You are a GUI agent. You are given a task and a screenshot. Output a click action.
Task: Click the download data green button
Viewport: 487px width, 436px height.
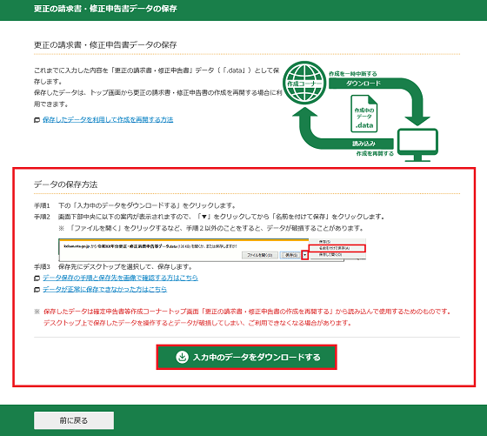click(x=246, y=357)
